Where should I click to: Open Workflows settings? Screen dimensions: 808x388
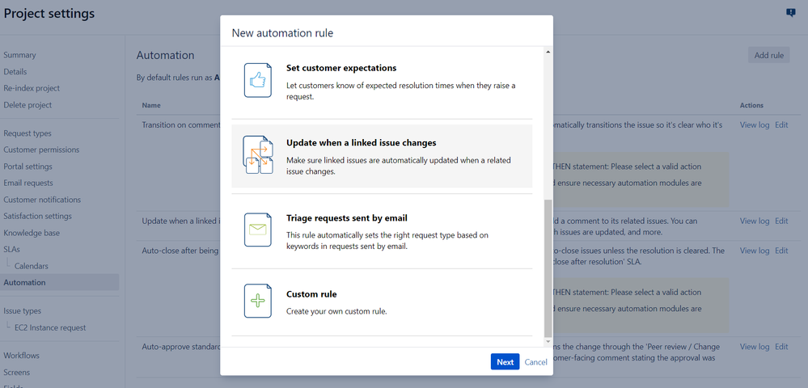point(21,356)
